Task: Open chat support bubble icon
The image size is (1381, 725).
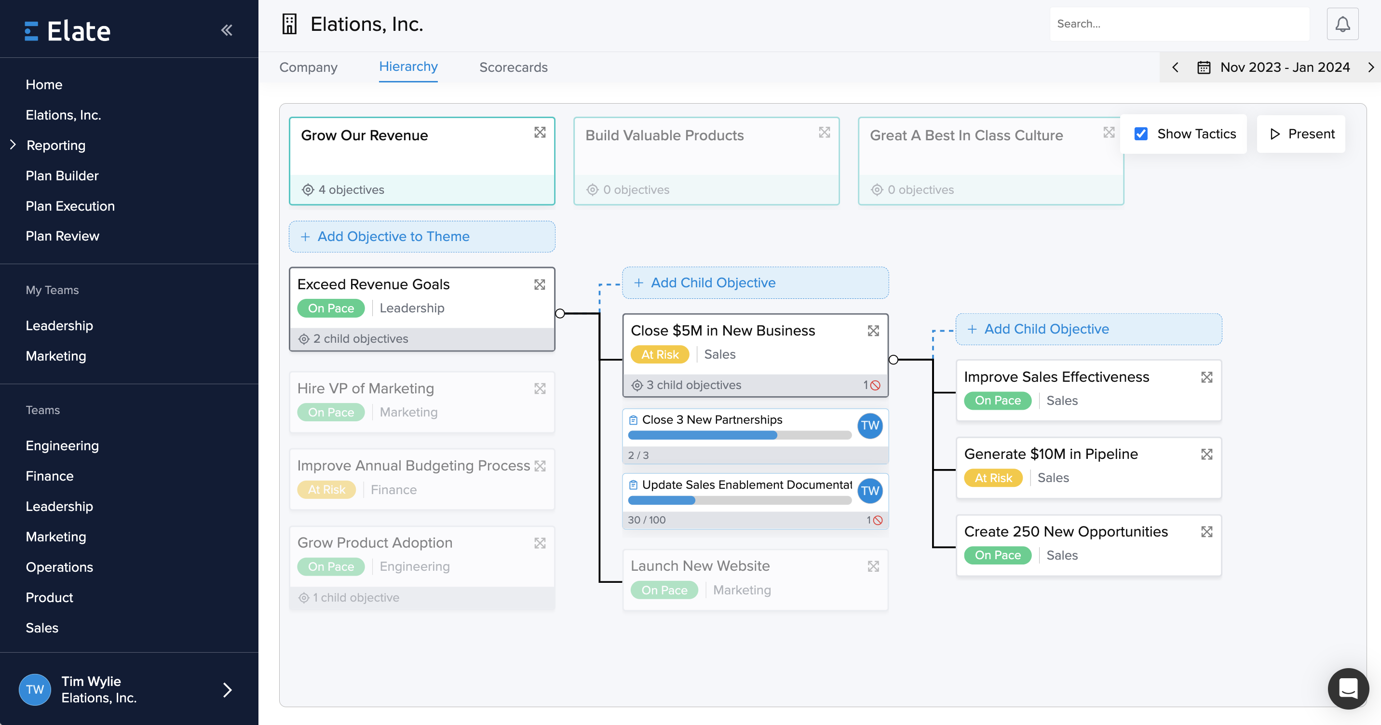Action: pyautogui.click(x=1348, y=688)
